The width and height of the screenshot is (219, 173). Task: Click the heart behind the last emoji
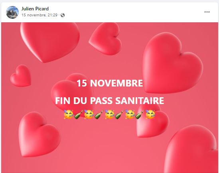pos(152,120)
